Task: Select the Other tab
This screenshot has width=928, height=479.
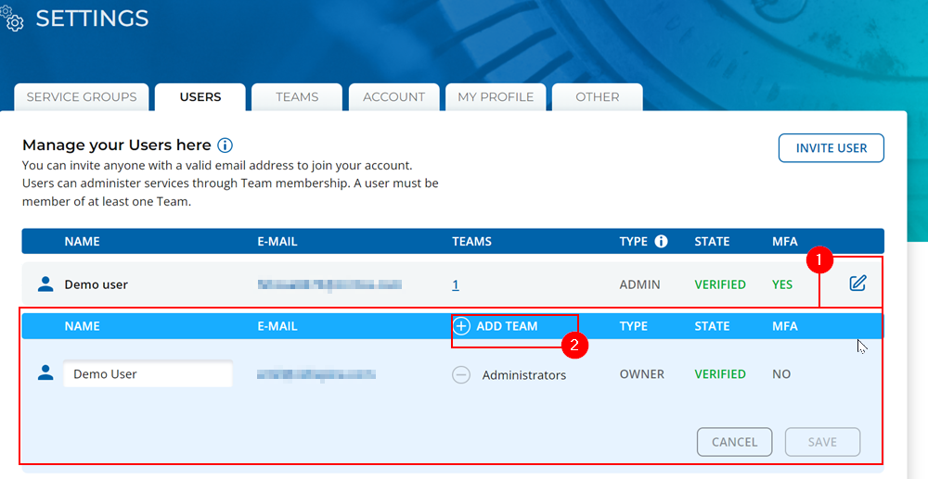Action: 597,97
